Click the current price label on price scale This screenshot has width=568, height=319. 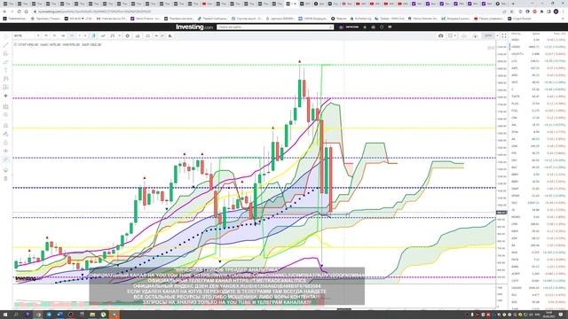pos(501,213)
